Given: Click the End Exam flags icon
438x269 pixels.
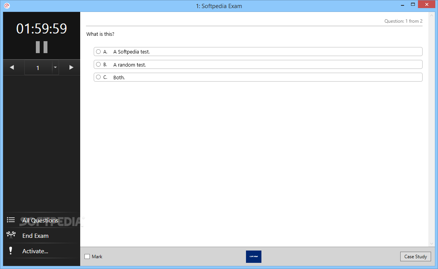Looking at the screenshot, I should point(11,235).
